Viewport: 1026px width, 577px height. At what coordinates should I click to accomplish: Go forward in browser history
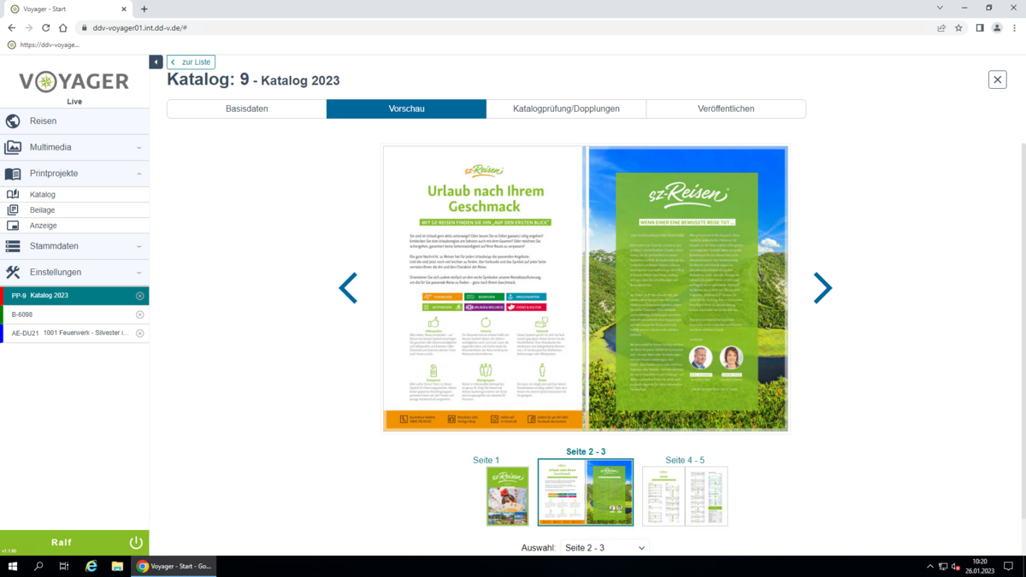[x=29, y=27]
